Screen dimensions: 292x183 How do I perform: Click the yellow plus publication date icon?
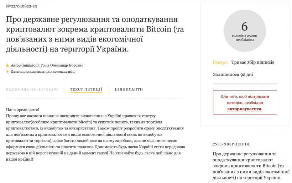coord(7,71)
